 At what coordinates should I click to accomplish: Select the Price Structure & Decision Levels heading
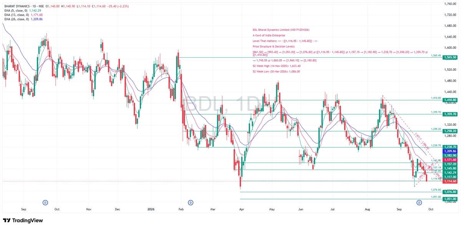(x=273, y=46)
